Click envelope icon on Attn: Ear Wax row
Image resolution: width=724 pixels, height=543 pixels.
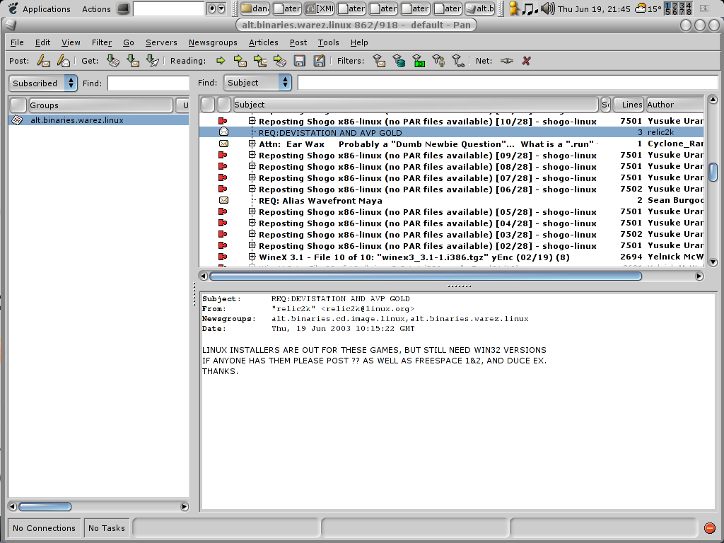click(x=223, y=144)
